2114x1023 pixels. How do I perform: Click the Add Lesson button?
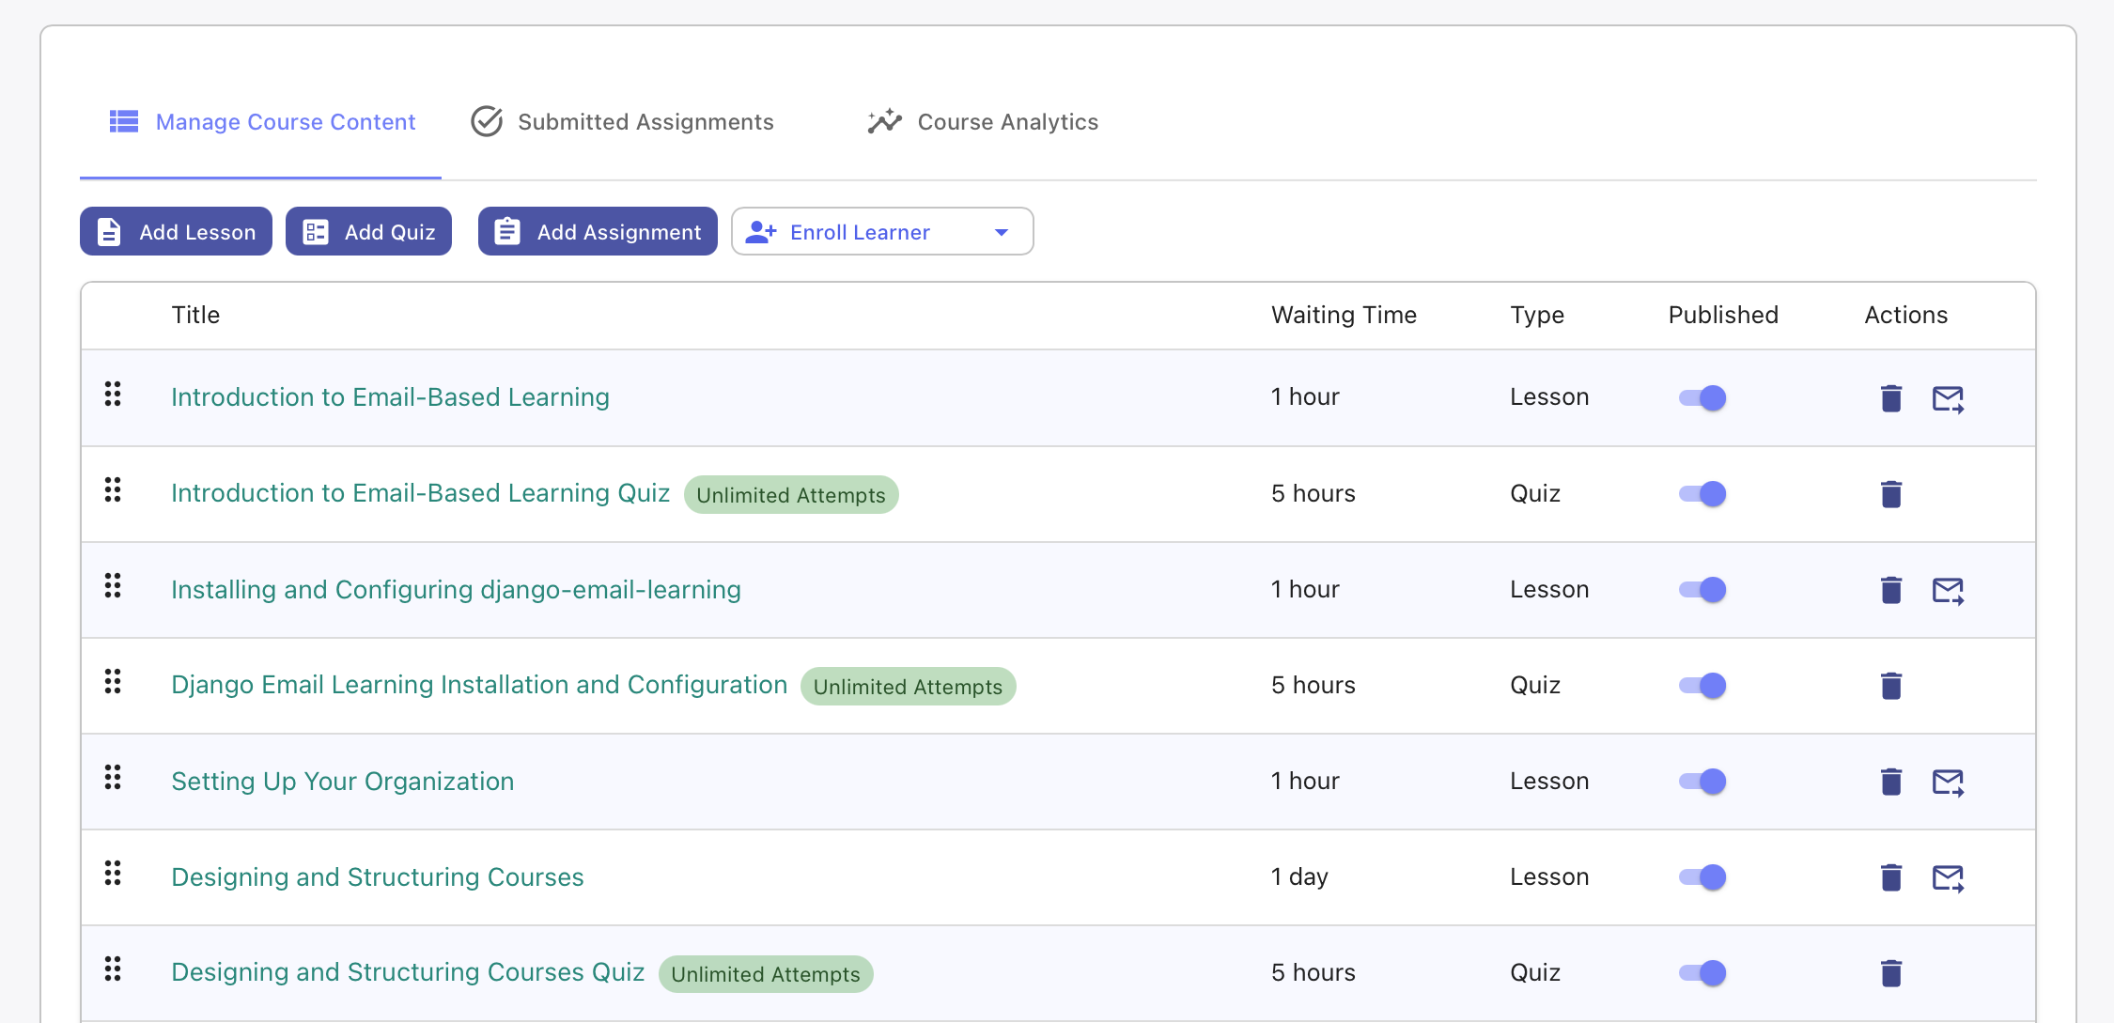[x=176, y=232]
